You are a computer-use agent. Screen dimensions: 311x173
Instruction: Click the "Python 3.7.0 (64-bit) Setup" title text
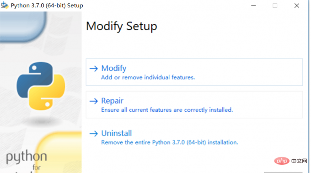tap(47, 5)
